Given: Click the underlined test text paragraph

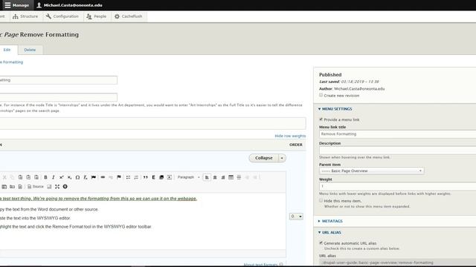Looking at the screenshot, I should (x=98, y=199).
